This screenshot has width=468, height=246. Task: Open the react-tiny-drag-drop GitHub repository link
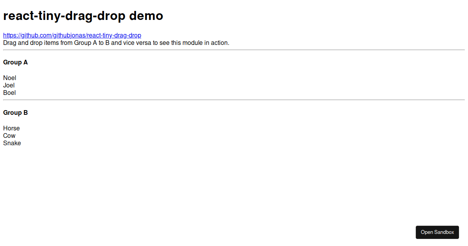pyautogui.click(x=72, y=35)
